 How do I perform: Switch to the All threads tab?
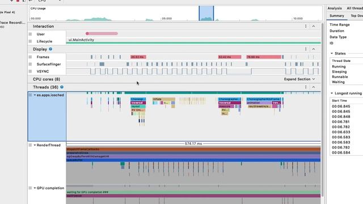[x=354, y=8]
